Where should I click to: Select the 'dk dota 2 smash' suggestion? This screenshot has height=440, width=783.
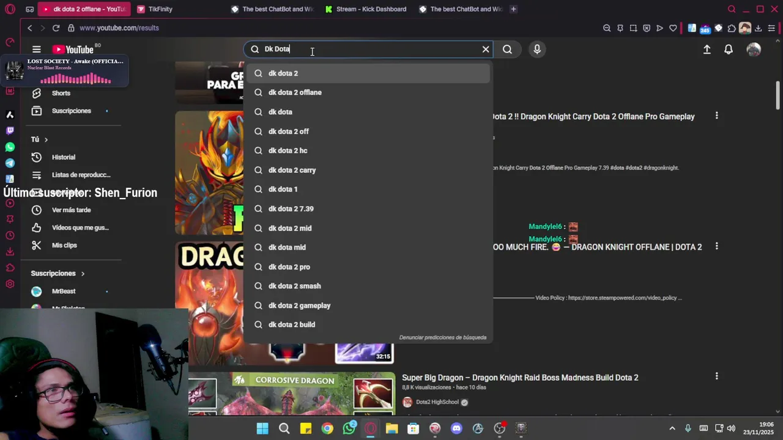[367, 286]
